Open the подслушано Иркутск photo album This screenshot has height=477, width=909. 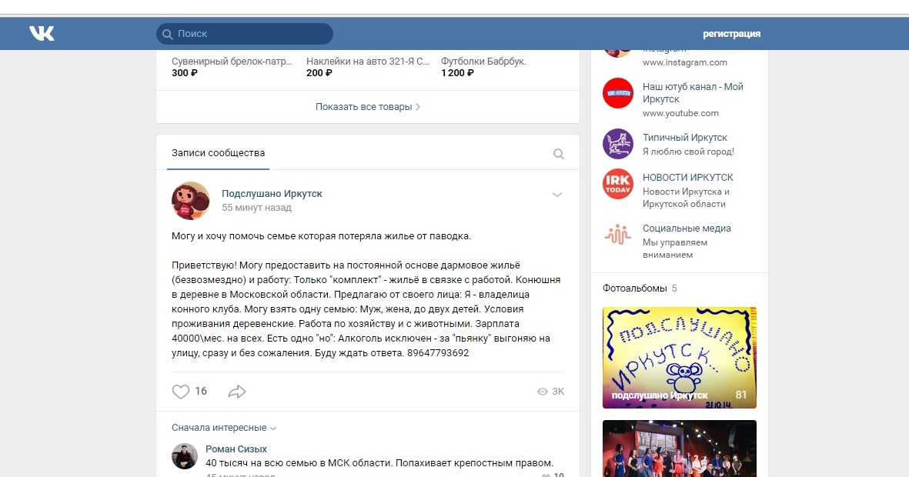pos(680,358)
